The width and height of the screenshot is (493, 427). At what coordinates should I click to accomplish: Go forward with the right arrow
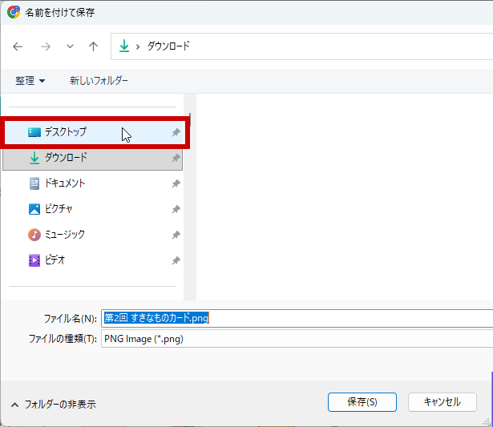click(x=46, y=46)
